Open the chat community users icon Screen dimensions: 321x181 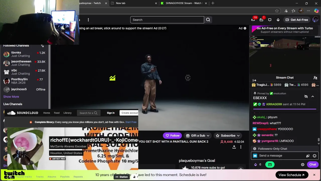pyautogui.click(x=315, y=78)
